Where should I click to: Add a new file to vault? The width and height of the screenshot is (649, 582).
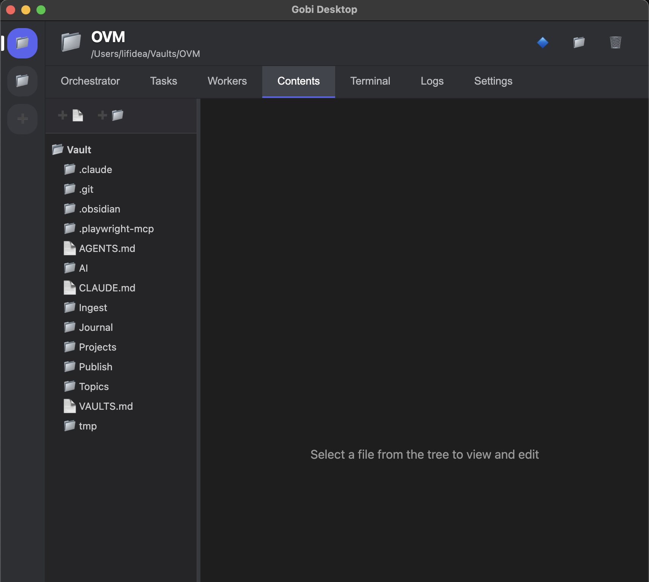point(71,115)
